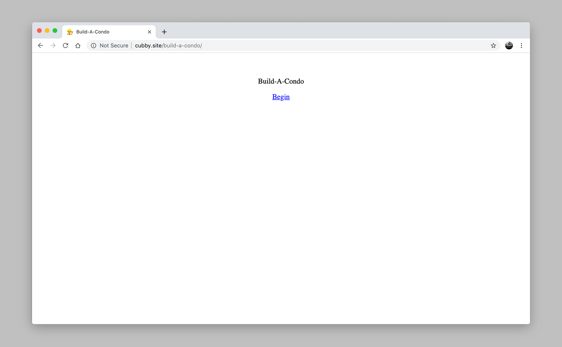Reload the current page

click(x=65, y=46)
